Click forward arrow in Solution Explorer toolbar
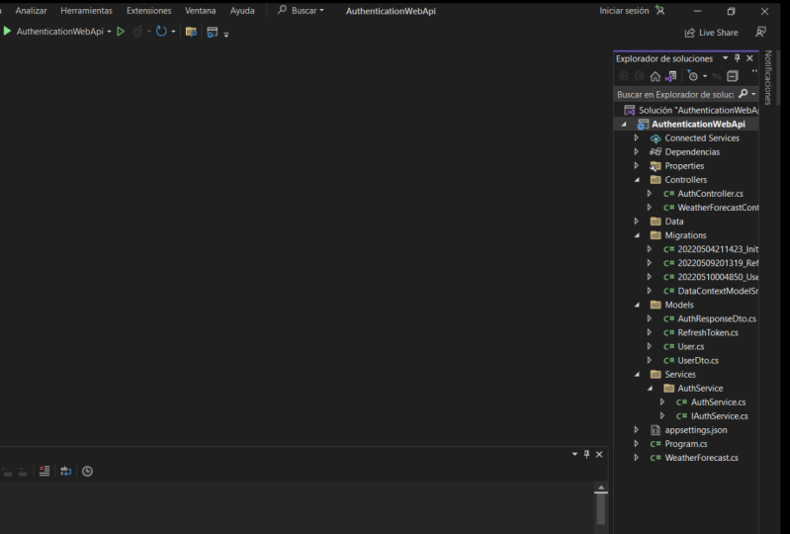Image resolution: width=790 pixels, height=534 pixels. click(x=640, y=76)
